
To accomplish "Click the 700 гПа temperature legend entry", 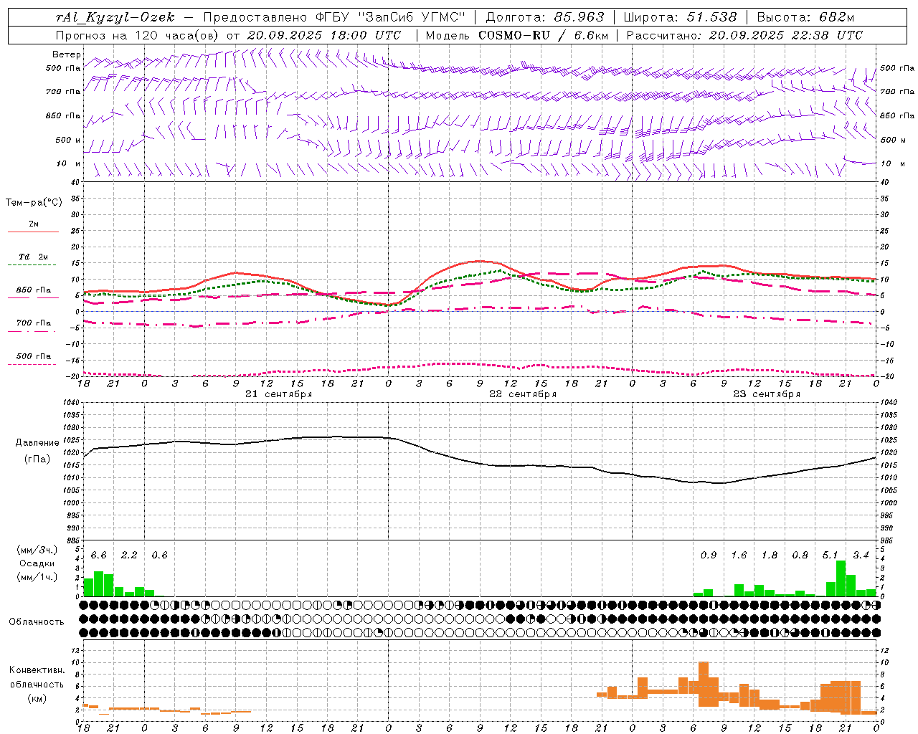I will pyautogui.click(x=34, y=323).
